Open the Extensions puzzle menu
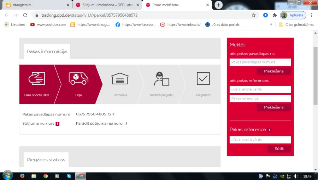The height and width of the screenshot is (180, 318). [275, 15]
